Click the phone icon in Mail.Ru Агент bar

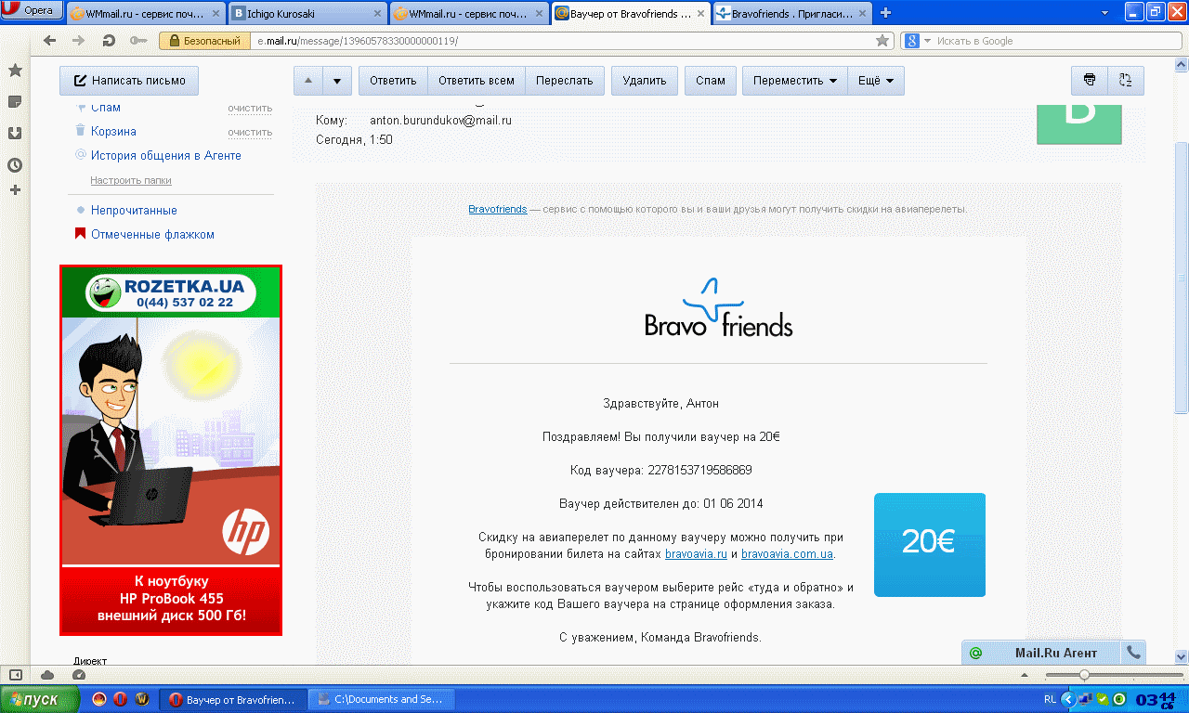1133,653
